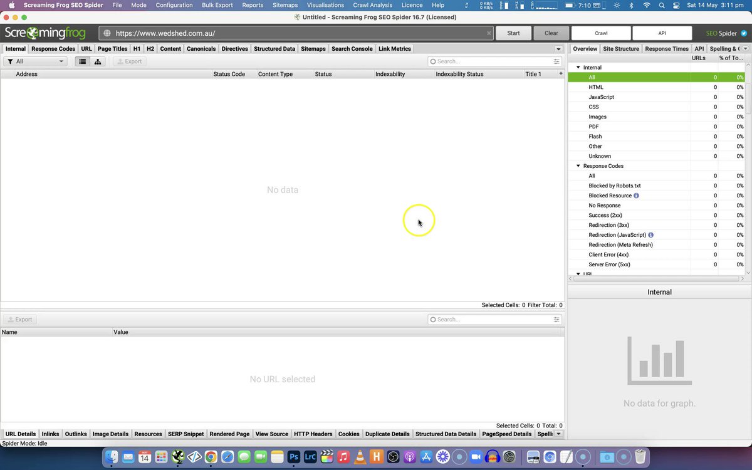Viewport: 752px width, 470px height.
Task: Launch Photoshop from the dock
Action: 293,457
